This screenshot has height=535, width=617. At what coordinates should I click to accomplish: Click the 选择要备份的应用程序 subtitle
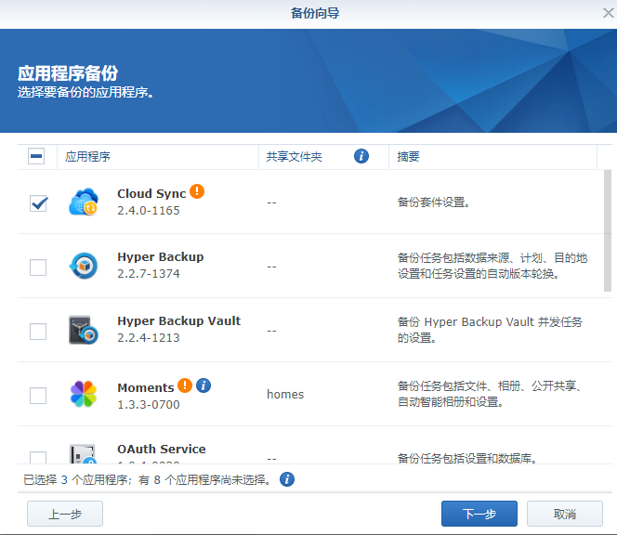[x=85, y=93]
